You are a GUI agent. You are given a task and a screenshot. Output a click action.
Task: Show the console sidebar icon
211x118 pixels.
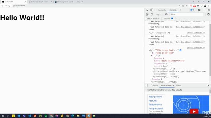147,14
